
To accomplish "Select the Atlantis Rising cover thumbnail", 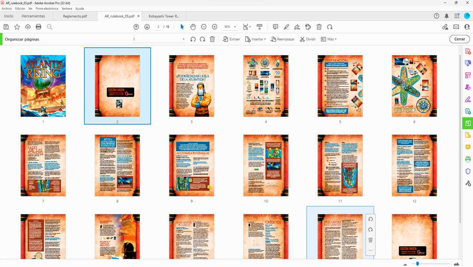I will point(43,86).
